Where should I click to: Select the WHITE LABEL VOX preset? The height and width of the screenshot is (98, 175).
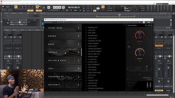coord(94,54)
